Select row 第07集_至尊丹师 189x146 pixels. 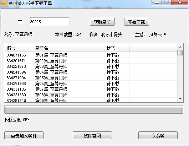91,89
